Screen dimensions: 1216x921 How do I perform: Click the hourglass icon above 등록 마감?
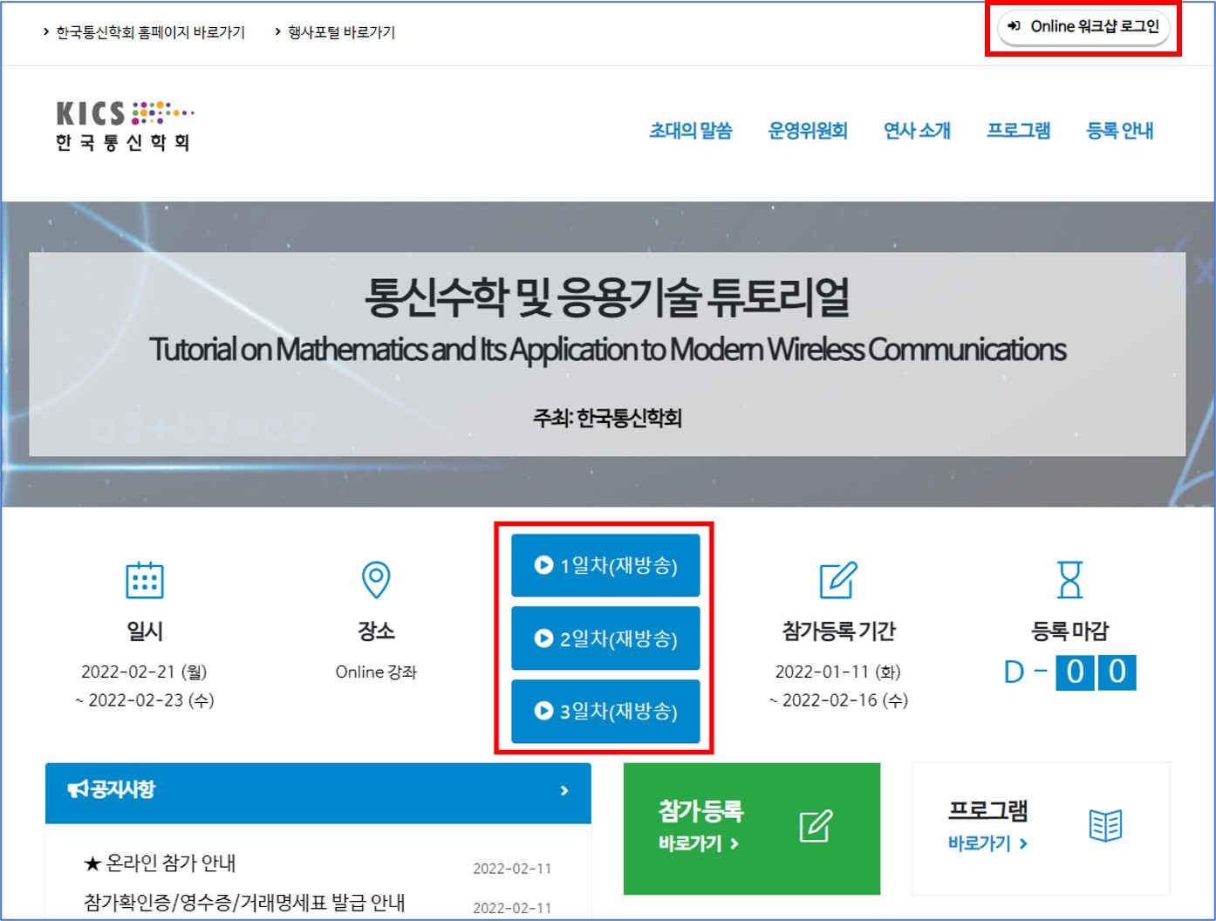click(1069, 580)
